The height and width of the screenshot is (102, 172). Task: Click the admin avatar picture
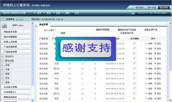coord(4,25)
